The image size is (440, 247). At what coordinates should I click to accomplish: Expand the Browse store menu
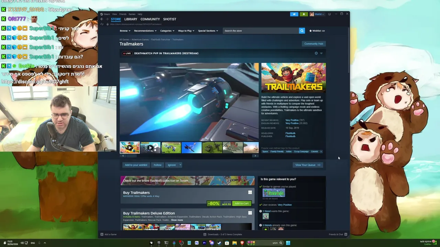[125, 31]
